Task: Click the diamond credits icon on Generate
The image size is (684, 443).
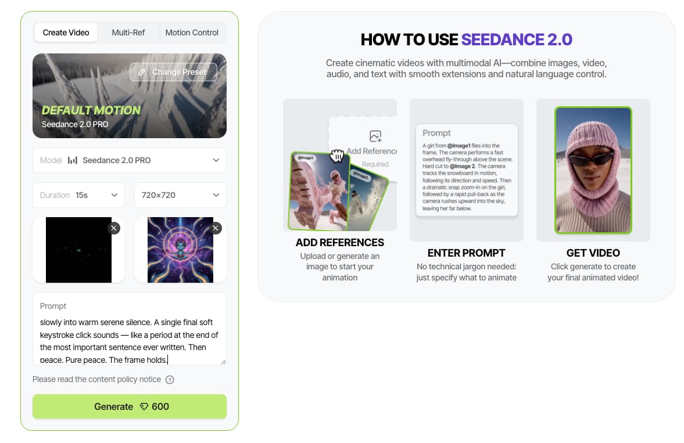Action: click(145, 406)
